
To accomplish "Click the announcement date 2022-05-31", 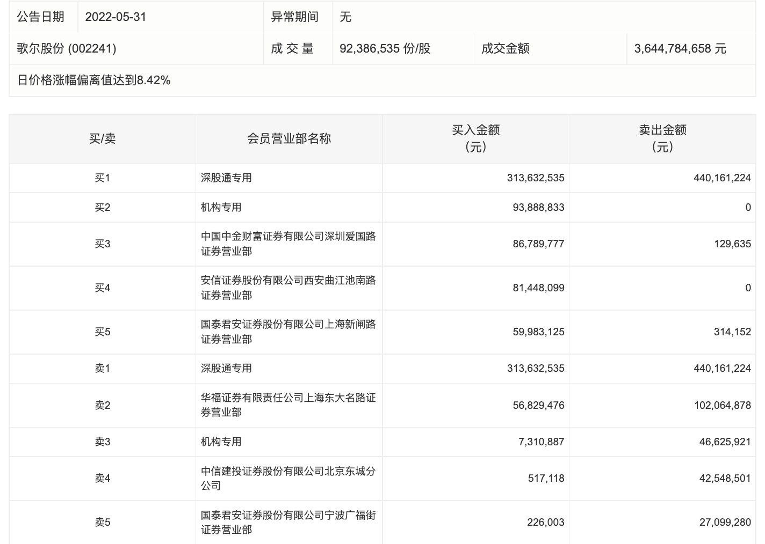I will tap(116, 17).
